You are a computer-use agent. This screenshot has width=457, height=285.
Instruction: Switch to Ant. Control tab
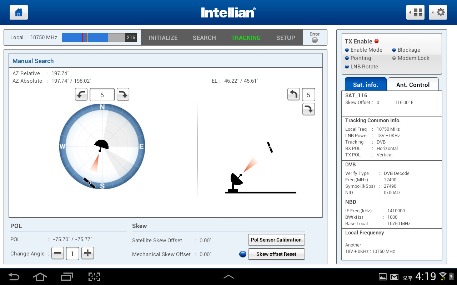[x=413, y=84]
